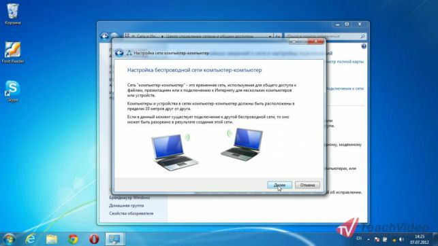Viewport: 438px width, 246px height.
Task: Go back using the wizard's back arrow
Action: pos(119,53)
